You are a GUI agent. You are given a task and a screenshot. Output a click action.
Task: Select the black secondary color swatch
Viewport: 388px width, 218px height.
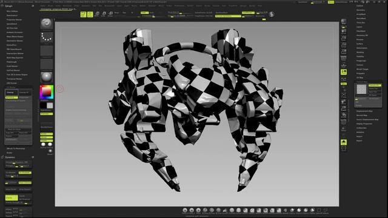[43, 105]
